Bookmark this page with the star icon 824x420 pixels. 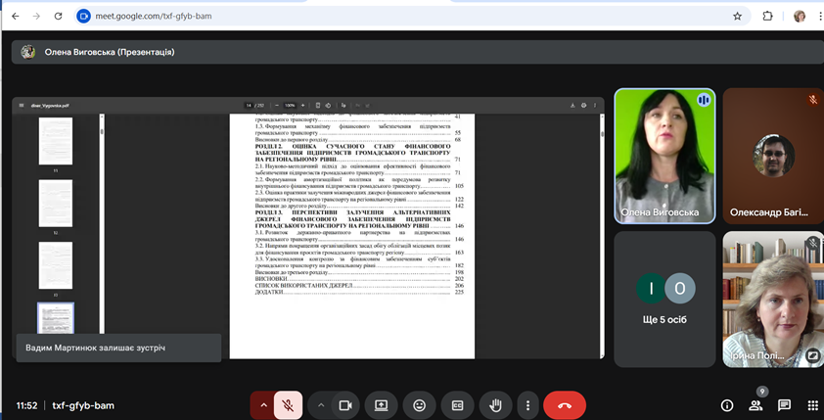tap(737, 17)
